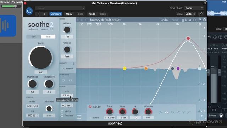Go to previous preset with left arrow
The width and height of the screenshot is (227, 128).
tap(38, 14)
